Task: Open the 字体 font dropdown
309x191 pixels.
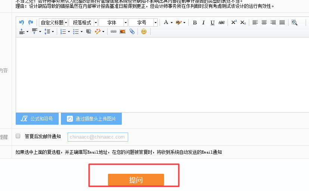Action: pyautogui.click(x=113, y=22)
